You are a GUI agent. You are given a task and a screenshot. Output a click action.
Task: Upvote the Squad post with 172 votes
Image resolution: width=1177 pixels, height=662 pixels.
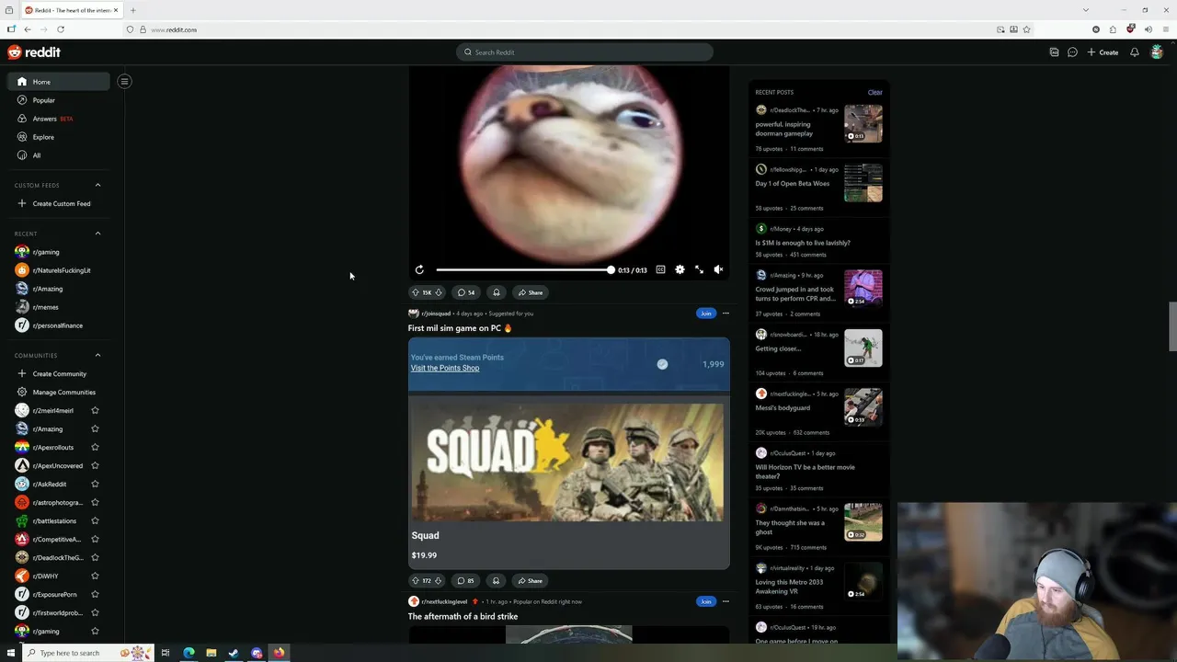point(415,581)
